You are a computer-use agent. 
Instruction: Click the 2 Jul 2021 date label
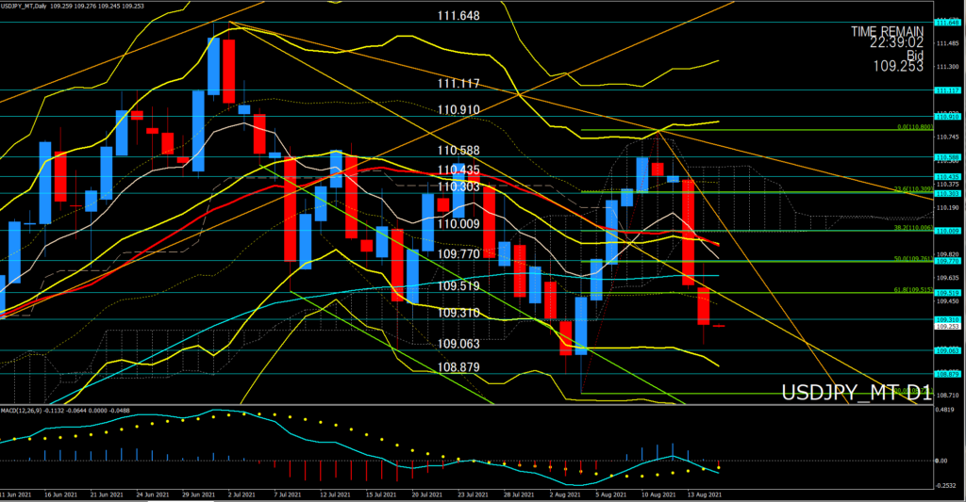click(241, 494)
